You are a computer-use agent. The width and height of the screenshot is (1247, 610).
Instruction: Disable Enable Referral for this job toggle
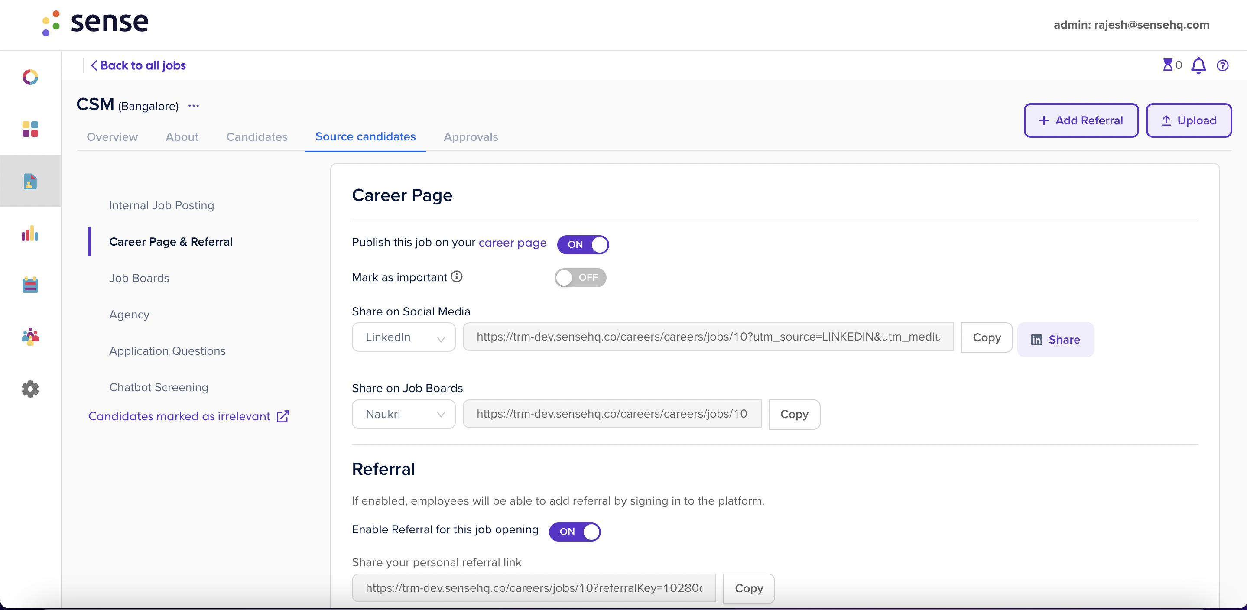(575, 532)
